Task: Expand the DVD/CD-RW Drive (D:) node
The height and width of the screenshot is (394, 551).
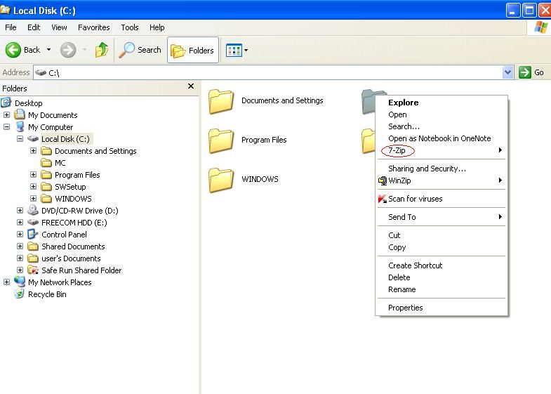Action: [x=20, y=211]
